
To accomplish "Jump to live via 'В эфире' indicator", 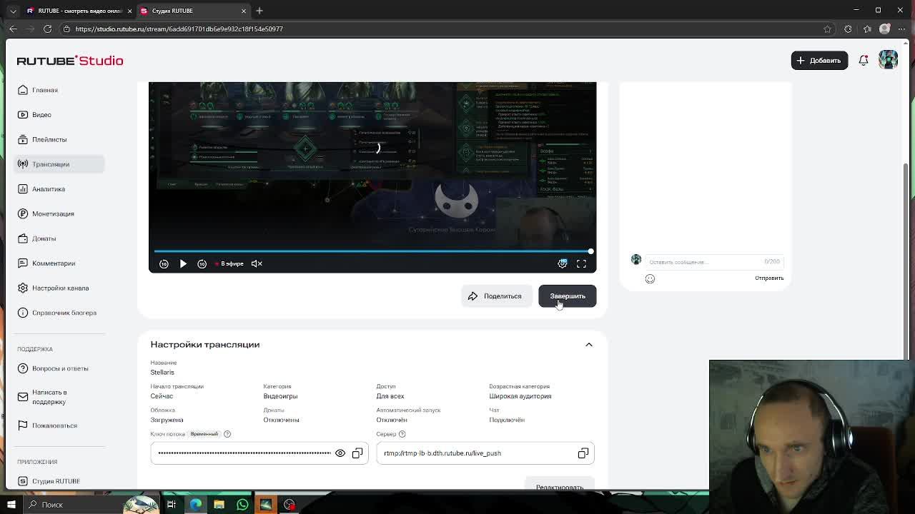I will pyautogui.click(x=229, y=263).
